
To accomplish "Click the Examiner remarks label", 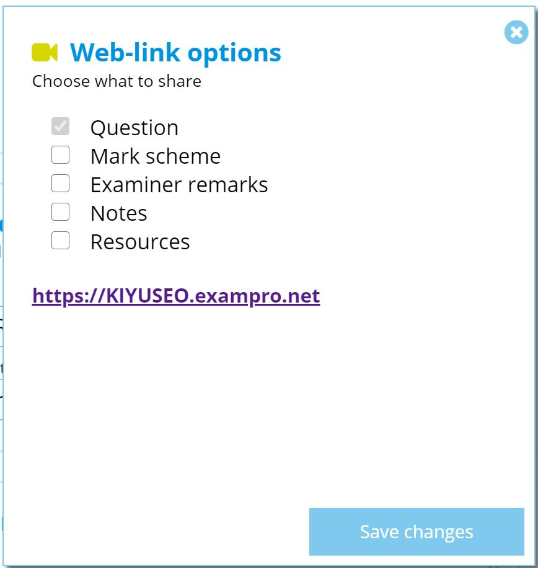I will point(179,185).
